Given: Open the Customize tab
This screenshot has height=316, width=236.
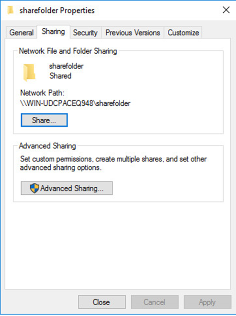Looking at the screenshot, I should tap(183, 32).
